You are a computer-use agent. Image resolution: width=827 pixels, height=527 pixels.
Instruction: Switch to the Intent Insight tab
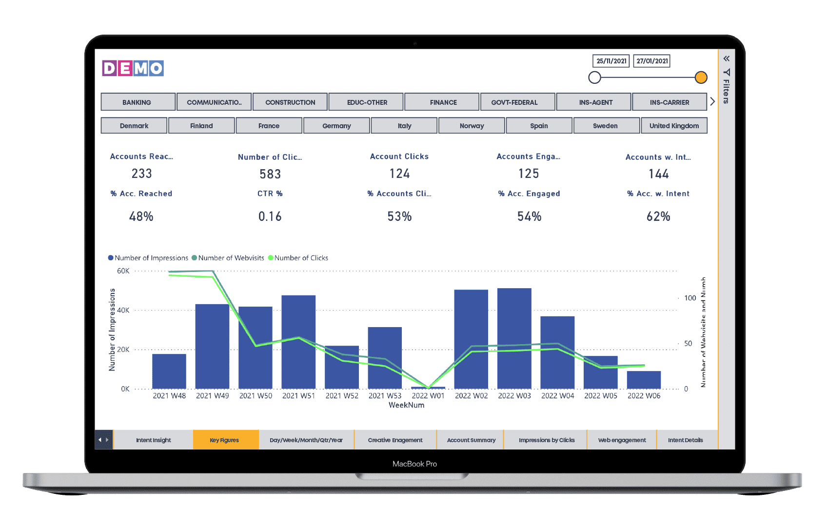coord(153,439)
